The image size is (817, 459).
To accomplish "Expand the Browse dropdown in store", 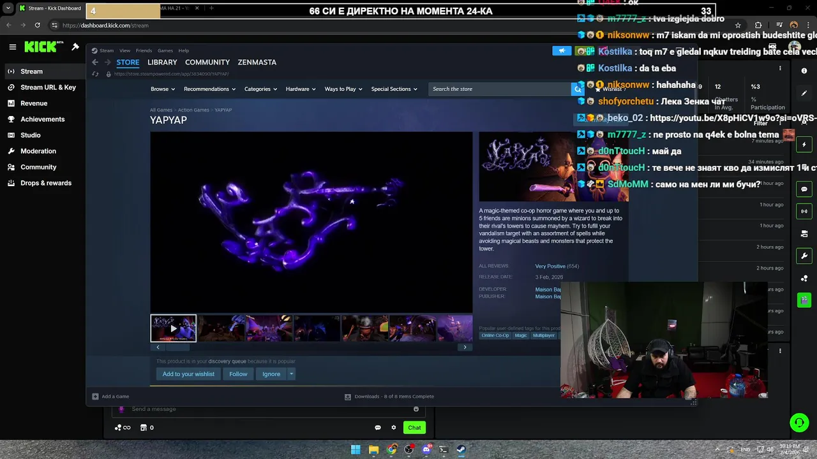I will (x=163, y=89).
